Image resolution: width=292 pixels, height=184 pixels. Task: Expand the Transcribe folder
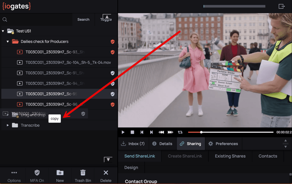(x=8, y=125)
